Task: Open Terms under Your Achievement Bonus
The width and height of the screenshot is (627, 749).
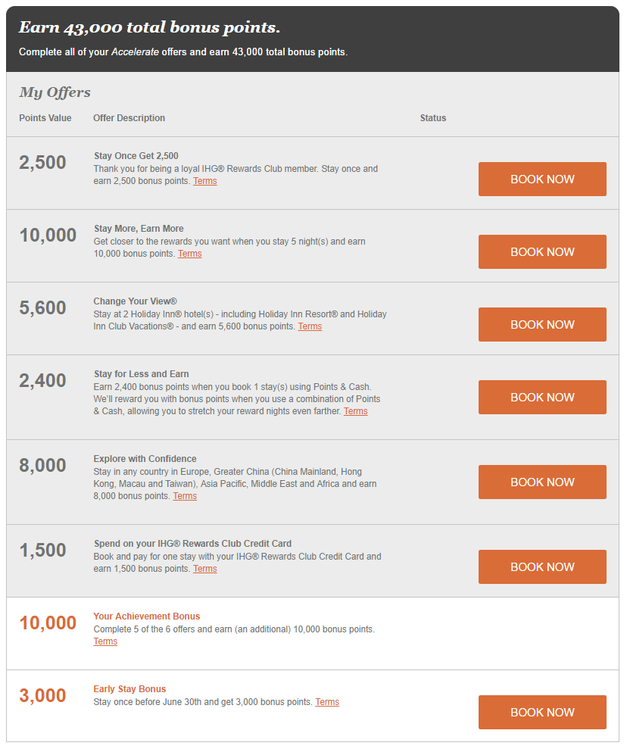Action: [105, 642]
